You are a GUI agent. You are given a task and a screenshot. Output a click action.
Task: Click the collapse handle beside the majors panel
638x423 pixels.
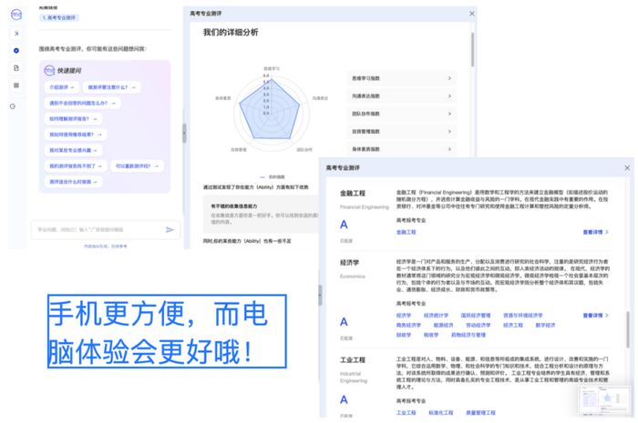tap(320, 295)
